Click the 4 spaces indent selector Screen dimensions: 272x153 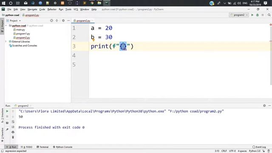(242, 151)
